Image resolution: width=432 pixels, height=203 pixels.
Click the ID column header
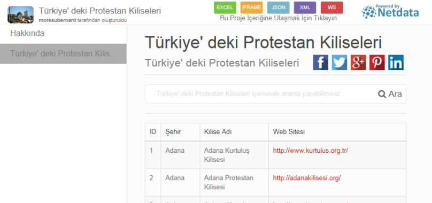click(x=153, y=132)
